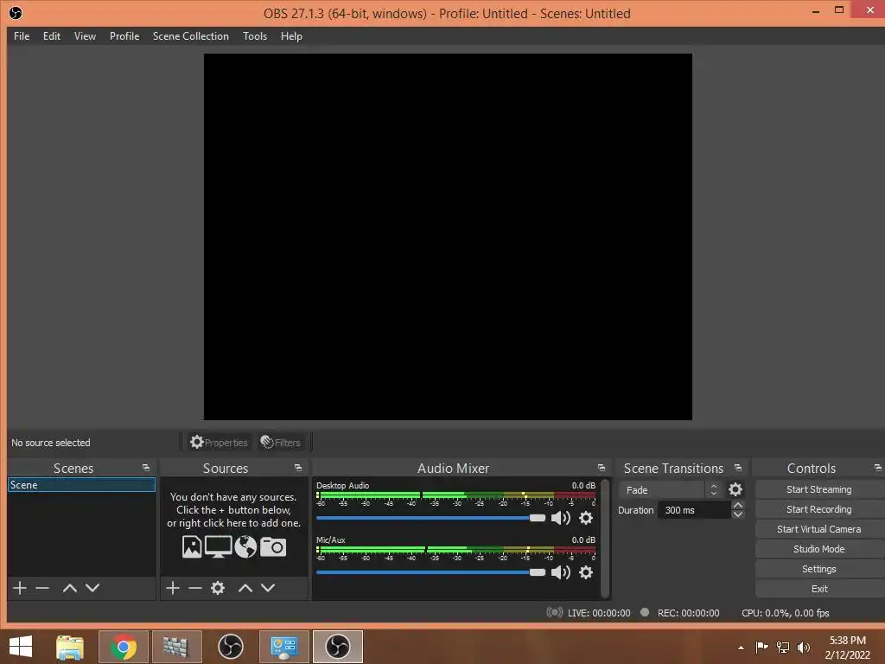Click the active OBS taskbar icon

(x=338, y=647)
